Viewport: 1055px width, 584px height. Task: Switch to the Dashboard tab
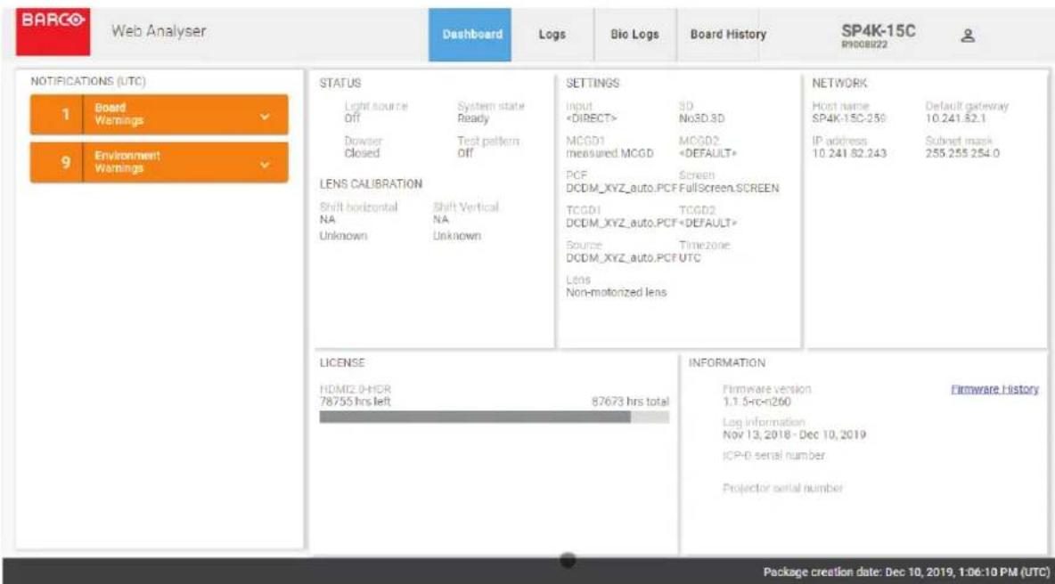[x=470, y=34]
